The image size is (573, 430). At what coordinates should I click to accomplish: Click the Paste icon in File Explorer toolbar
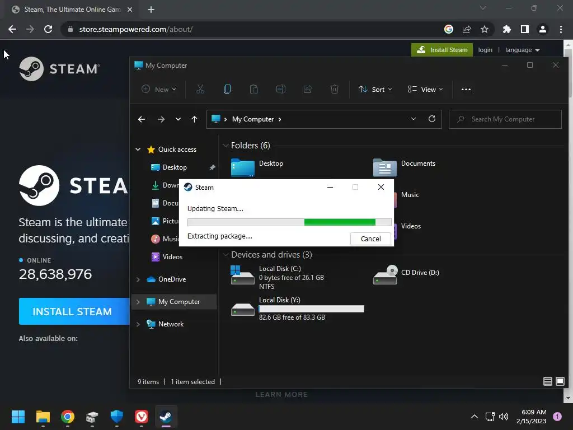coord(253,89)
